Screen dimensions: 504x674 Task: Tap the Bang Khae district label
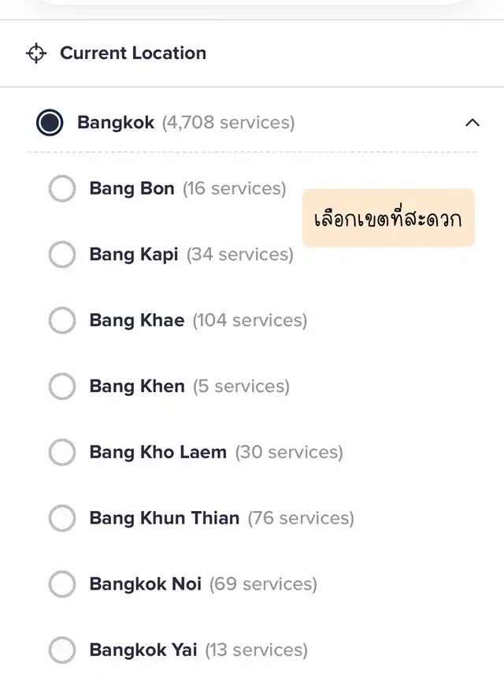[x=137, y=320]
